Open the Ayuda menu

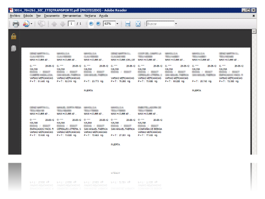pyautogui.click(x=103, y=16)
